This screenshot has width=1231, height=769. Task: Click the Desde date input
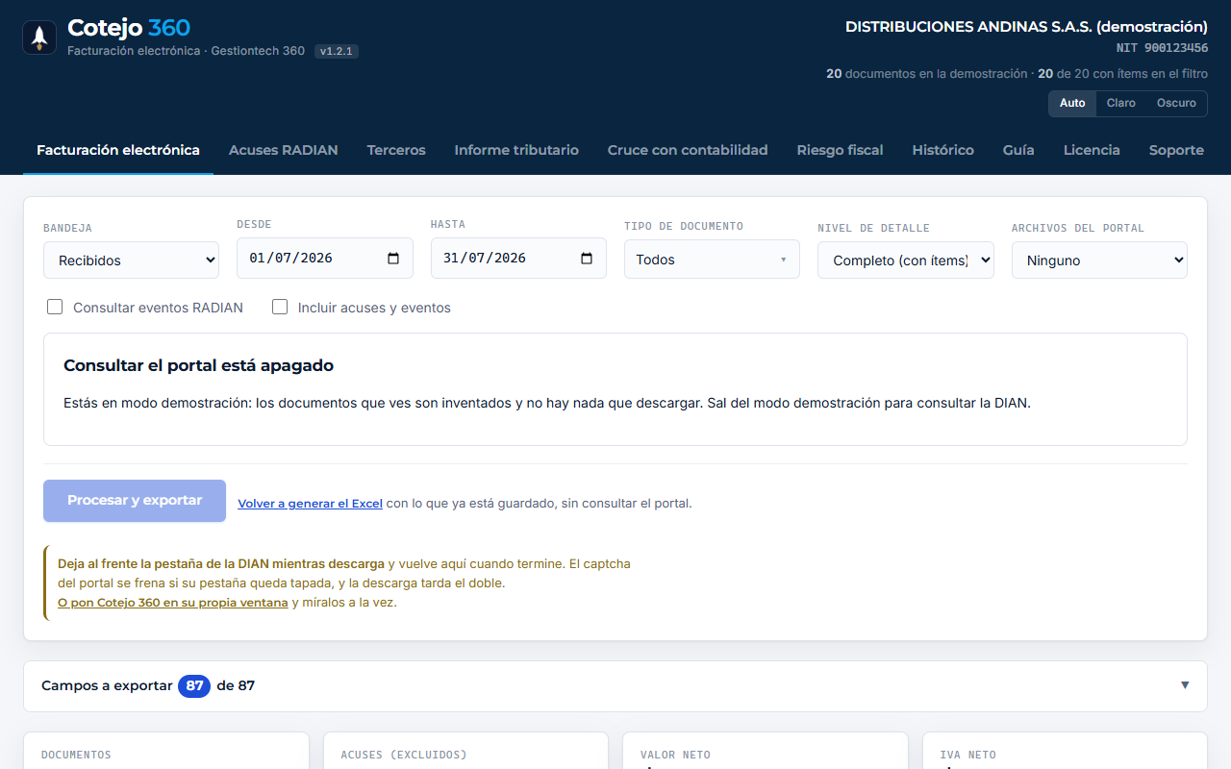click(x=325, y=259)
